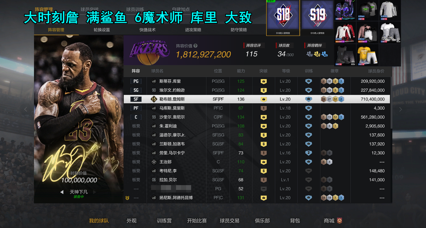This screenshot has width=426, height=228.
Task: Click the player value 710,400,000
Action: point(372,99)
